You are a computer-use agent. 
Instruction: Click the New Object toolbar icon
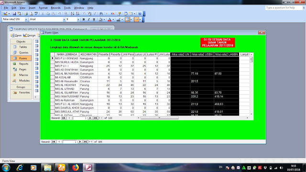[x=131, y=14]
